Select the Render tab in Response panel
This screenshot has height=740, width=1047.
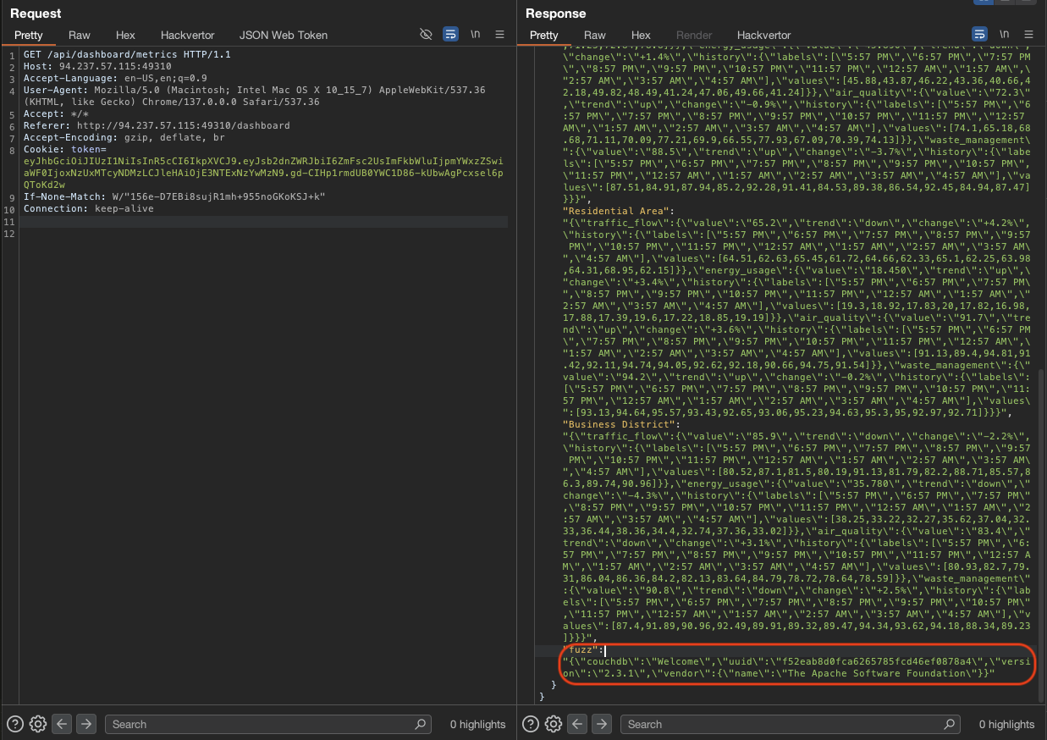coord(694,35)
